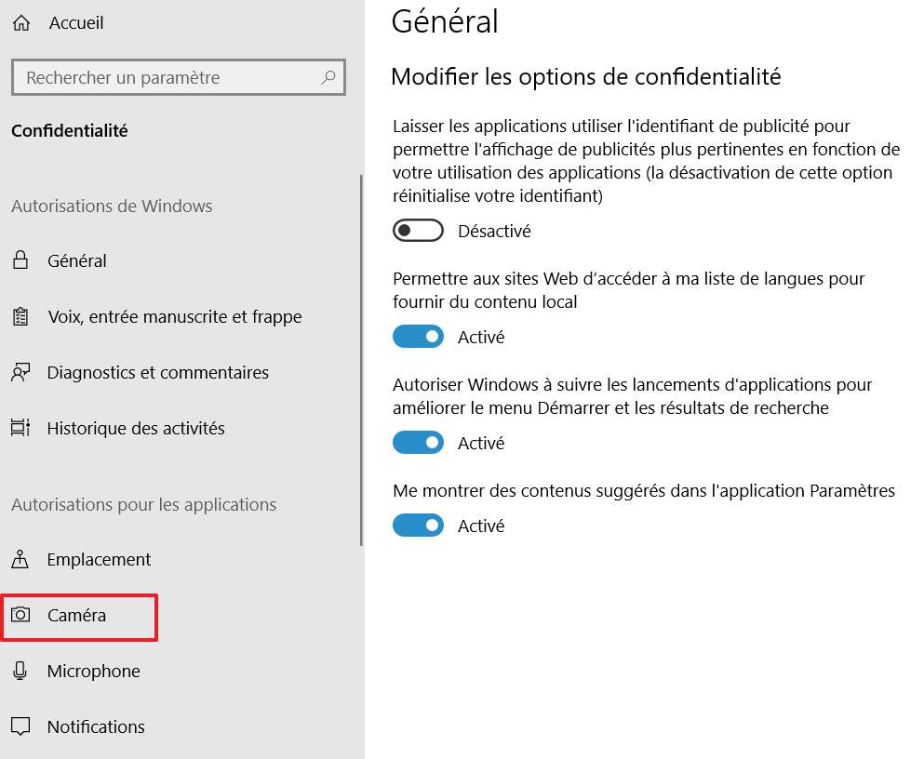Open the Caméra settings section
The width and height of the screenshot is (924, 759).
click(x=77, y=616)
